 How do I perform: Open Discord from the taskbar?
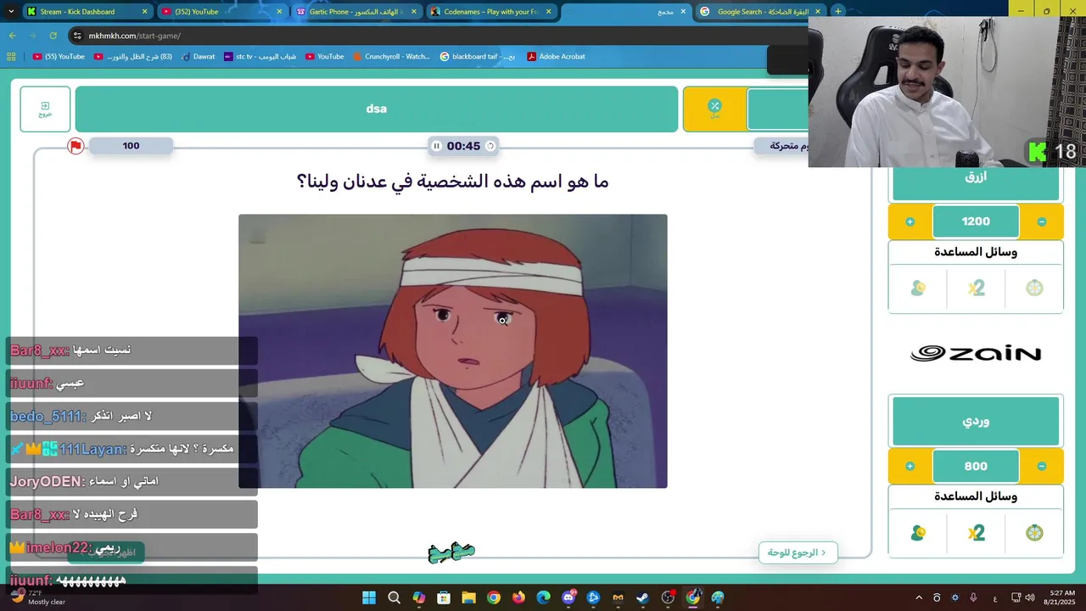pyautogui.click(x=568, y=597)
